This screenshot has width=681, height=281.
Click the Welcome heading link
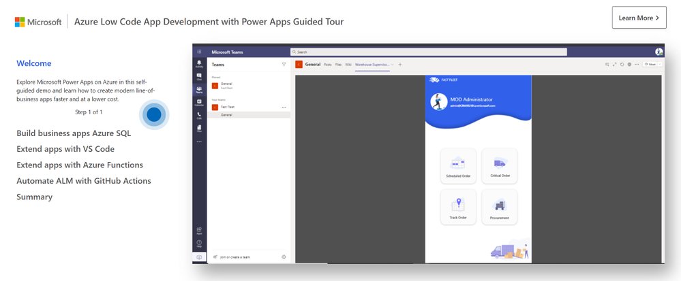(x=34, y=63)
